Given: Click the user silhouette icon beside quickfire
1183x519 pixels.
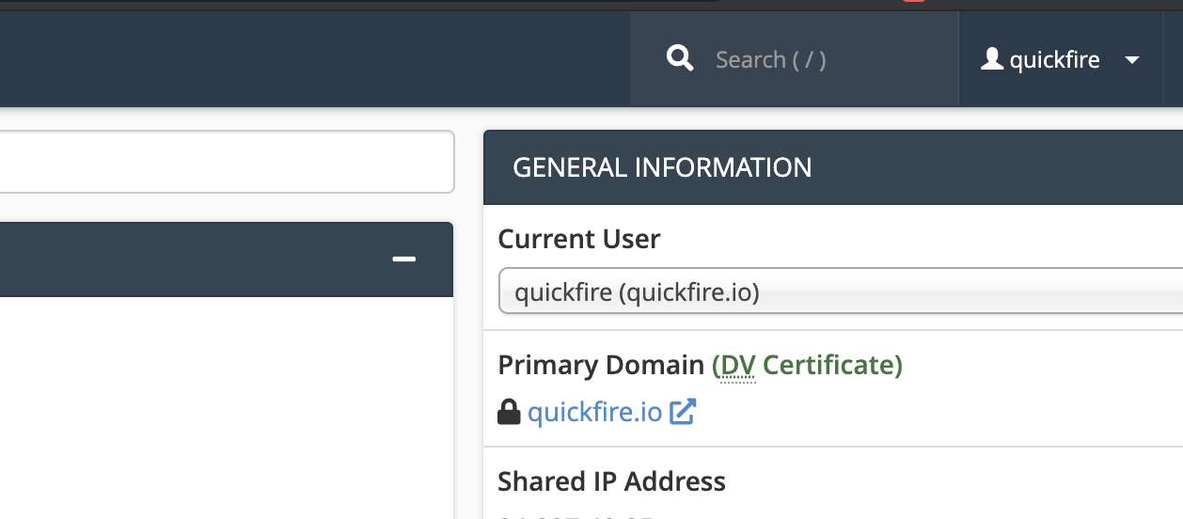Looking at the screenshot, I should 991,59.
